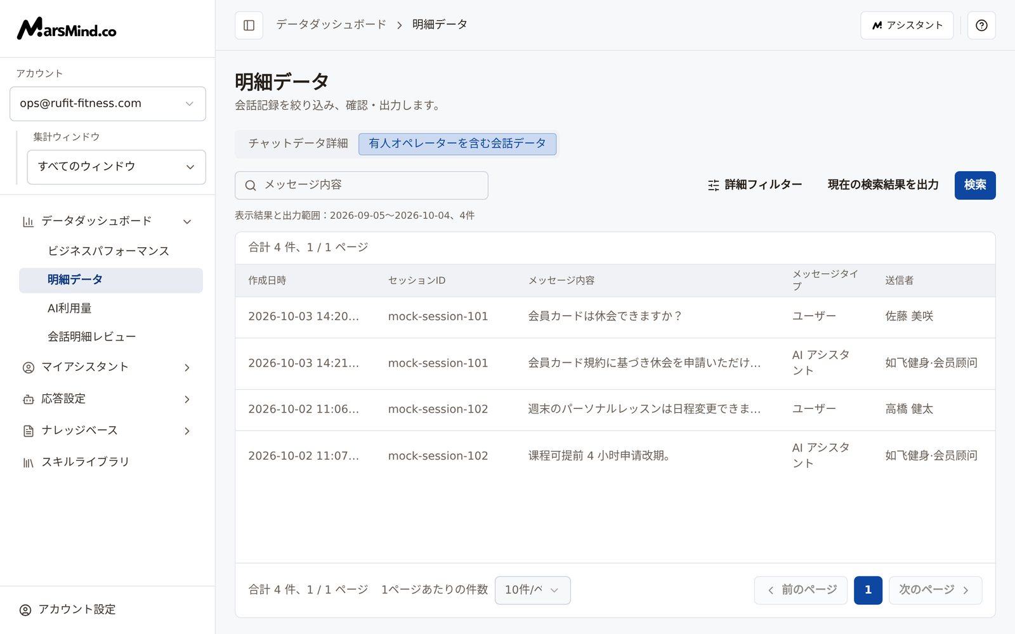Viewport: 1015px width, 634px height.
Task: Select 有人オペレーターを含む会話データ tab
Action: pyautogui.click(x=457, y=144)
